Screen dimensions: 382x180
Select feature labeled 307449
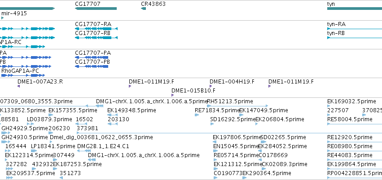tap(64, 155)
